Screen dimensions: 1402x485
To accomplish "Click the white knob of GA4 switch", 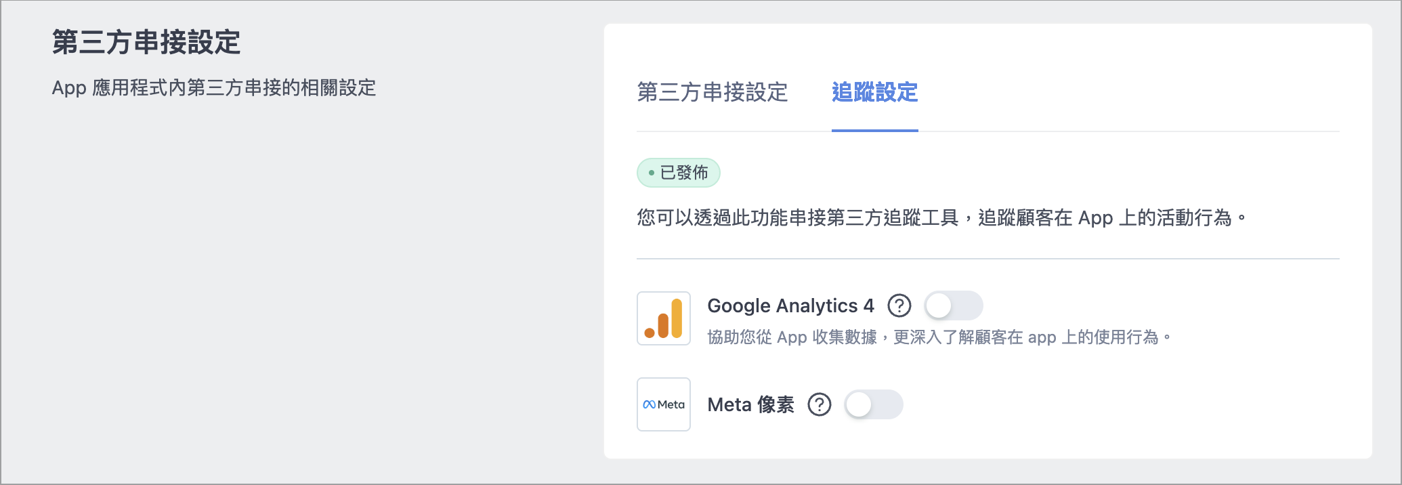I will 939,306.
